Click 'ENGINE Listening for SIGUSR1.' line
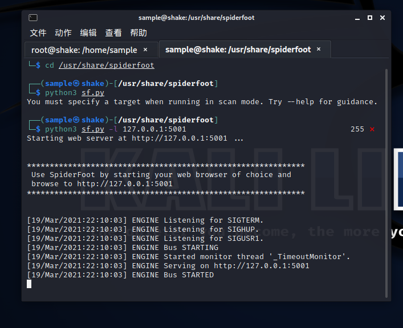Screen dimensions: 403x328 click(x=145, y=239)
